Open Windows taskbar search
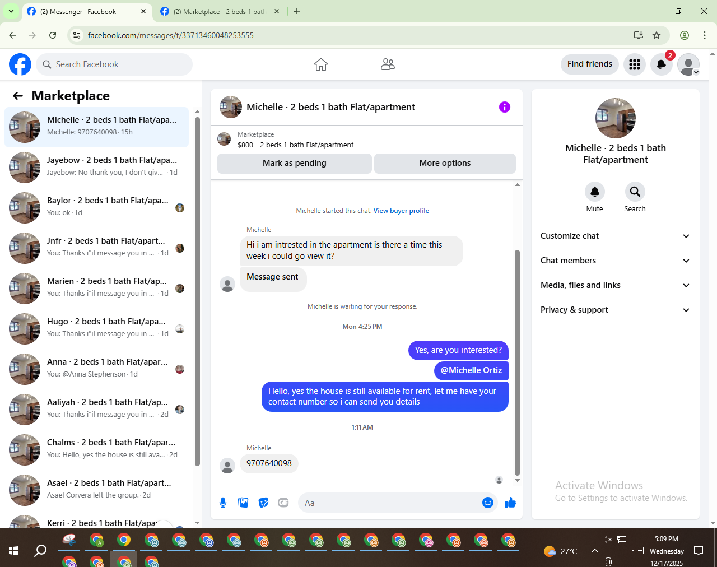 [40, 551]
